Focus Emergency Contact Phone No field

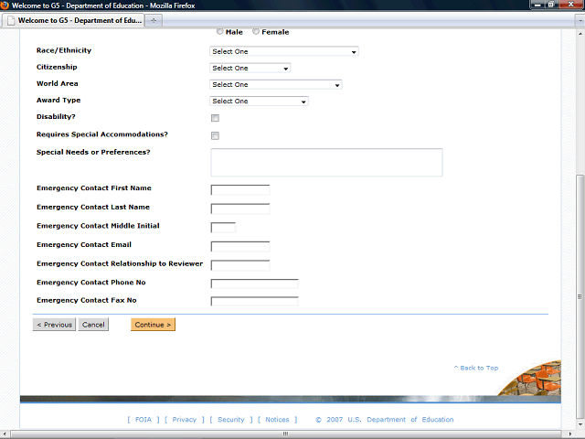click(254, 284)
